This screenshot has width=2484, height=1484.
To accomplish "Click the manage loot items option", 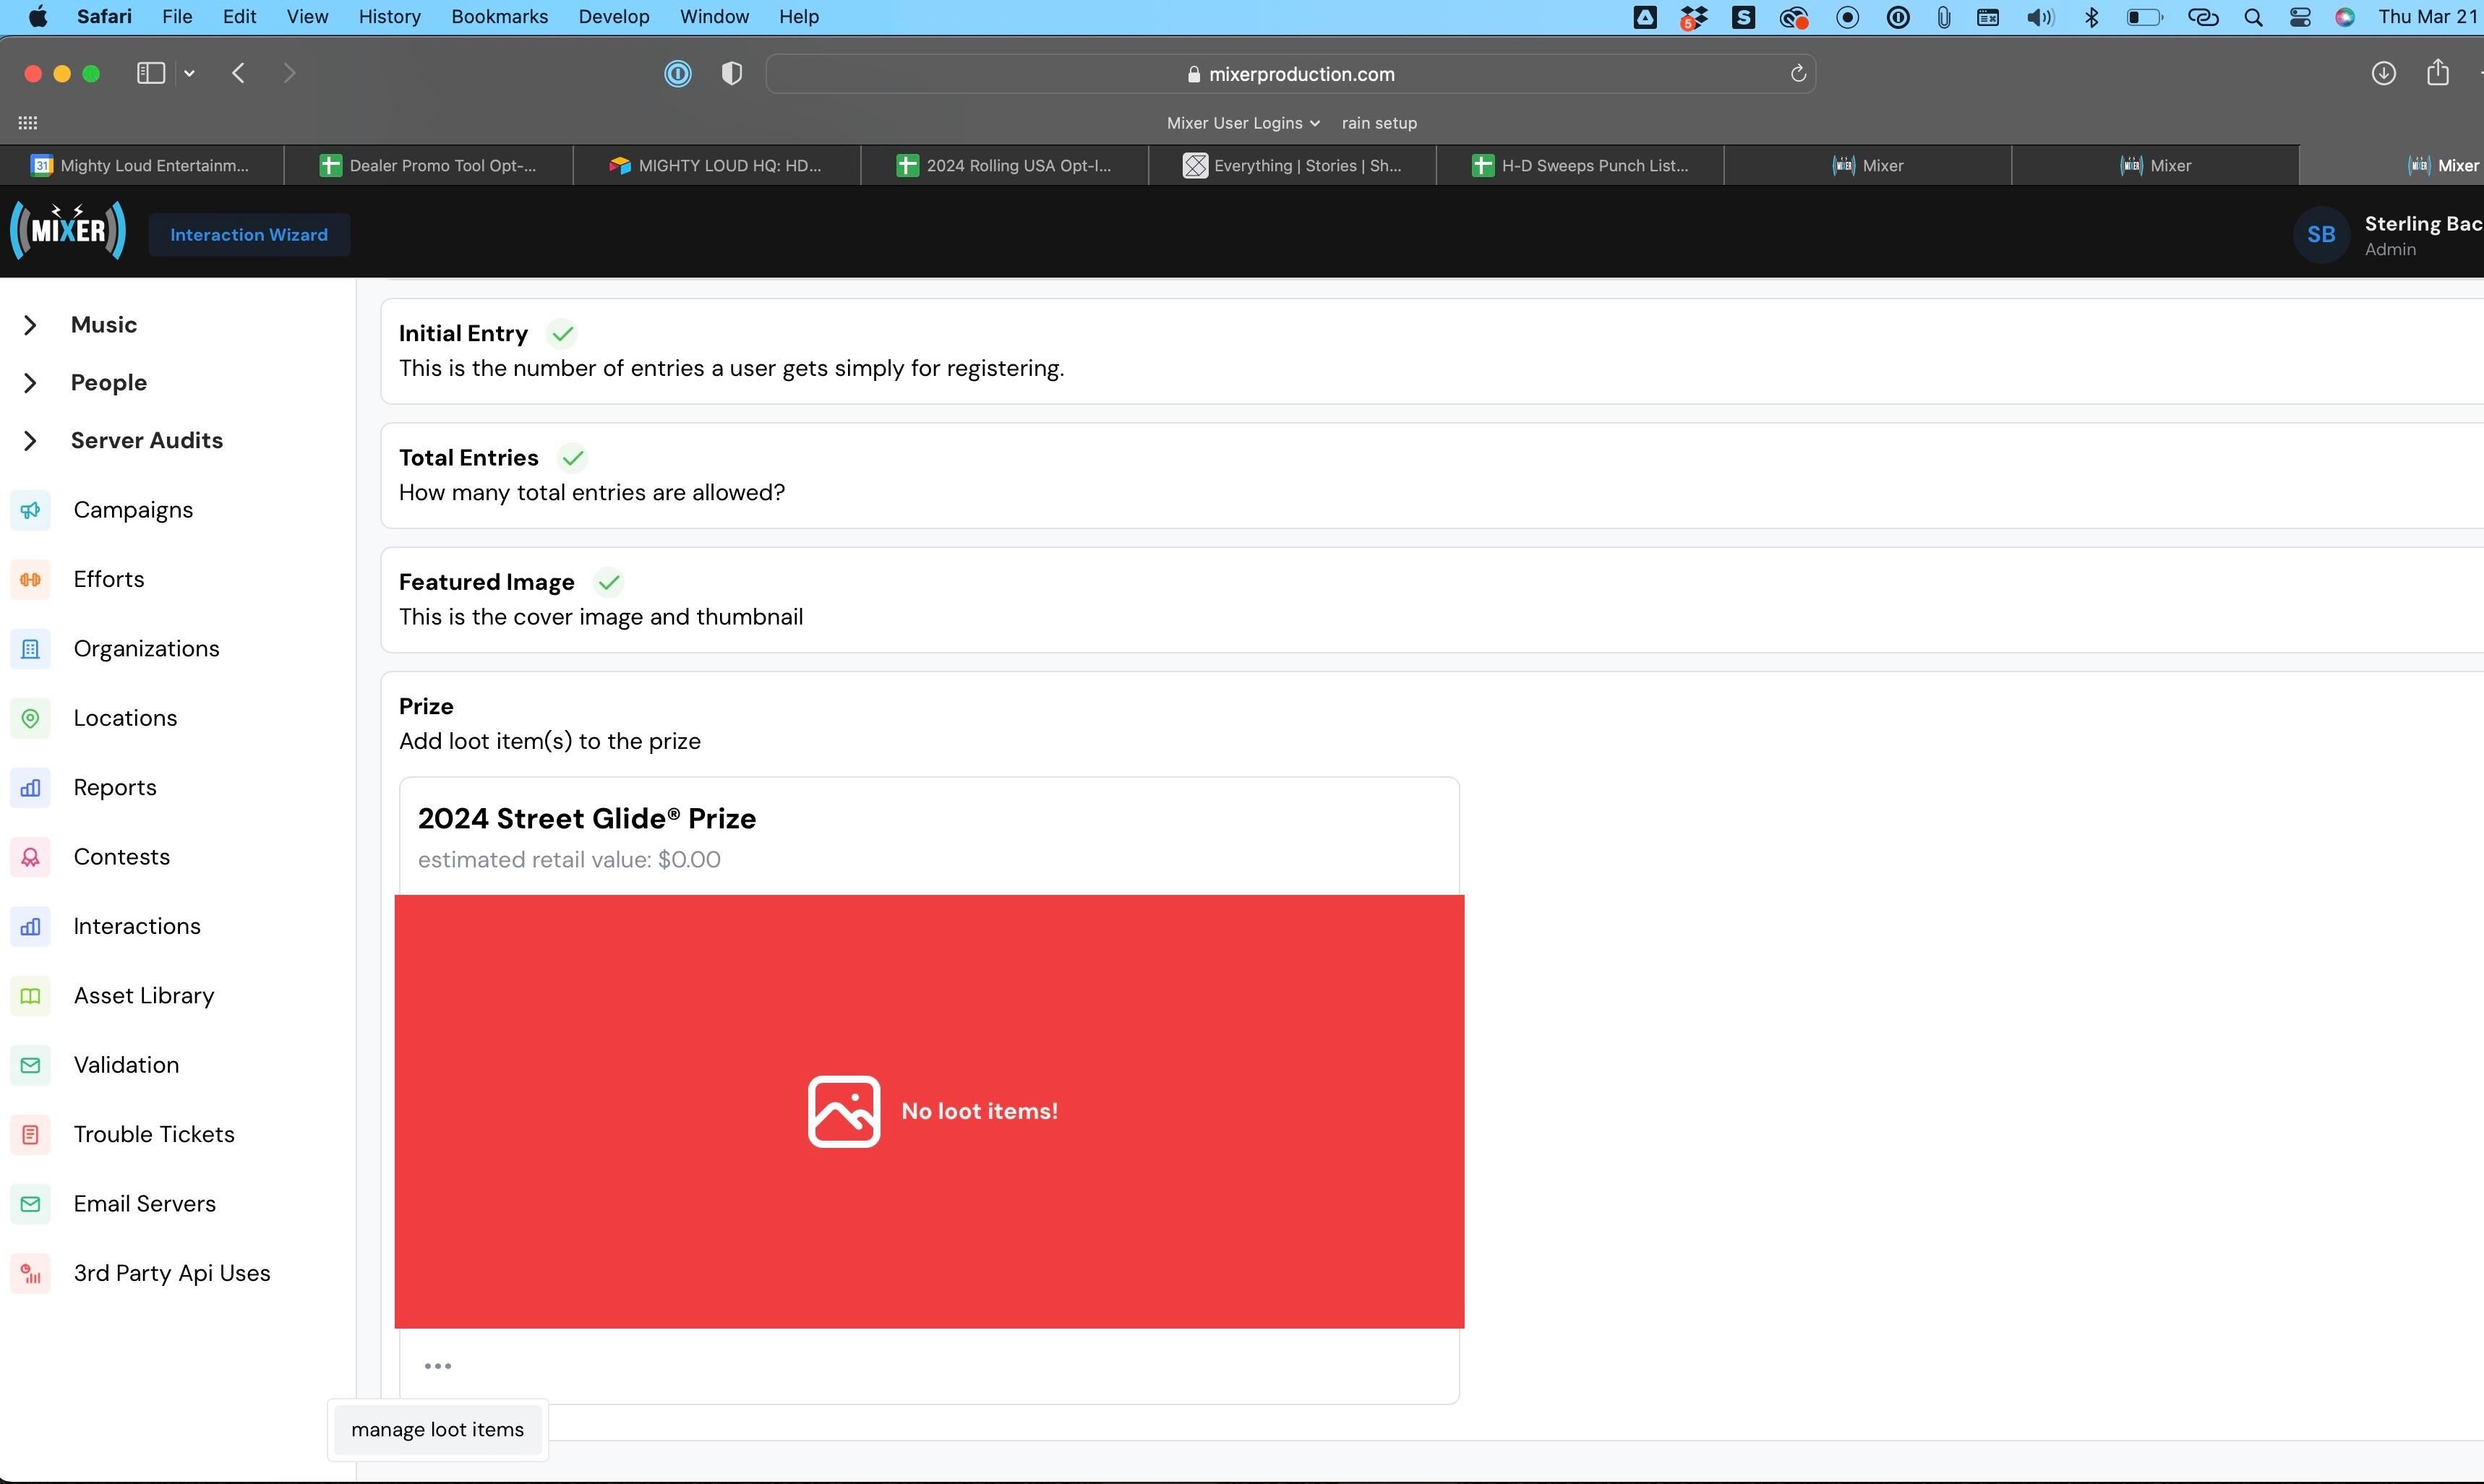I will (x=437, y=1429).
